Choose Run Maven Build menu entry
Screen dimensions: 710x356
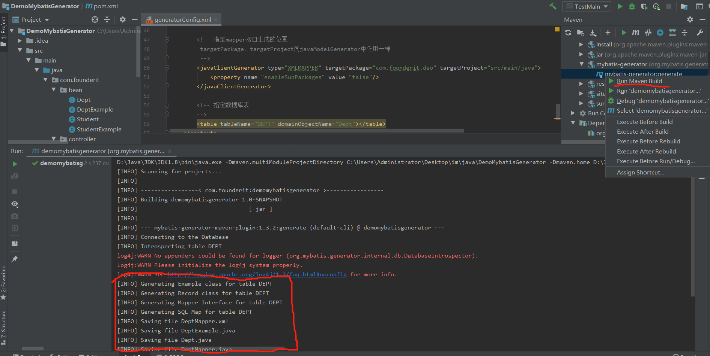coord(639,81)
